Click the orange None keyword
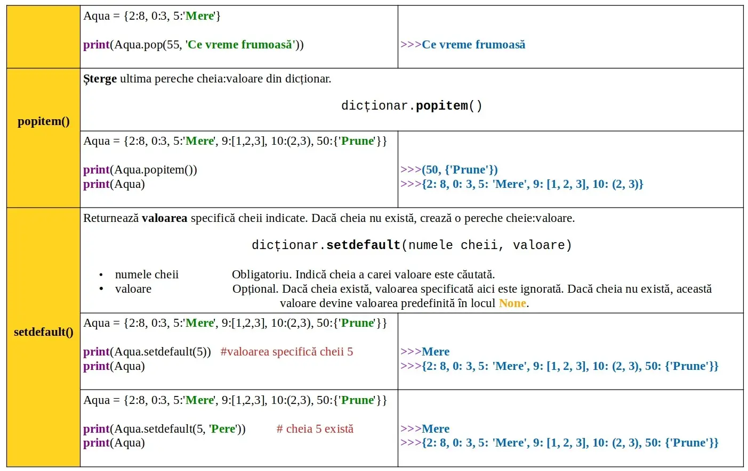The width and height of the screenshot is (748, 471). [x=512, y=303]
